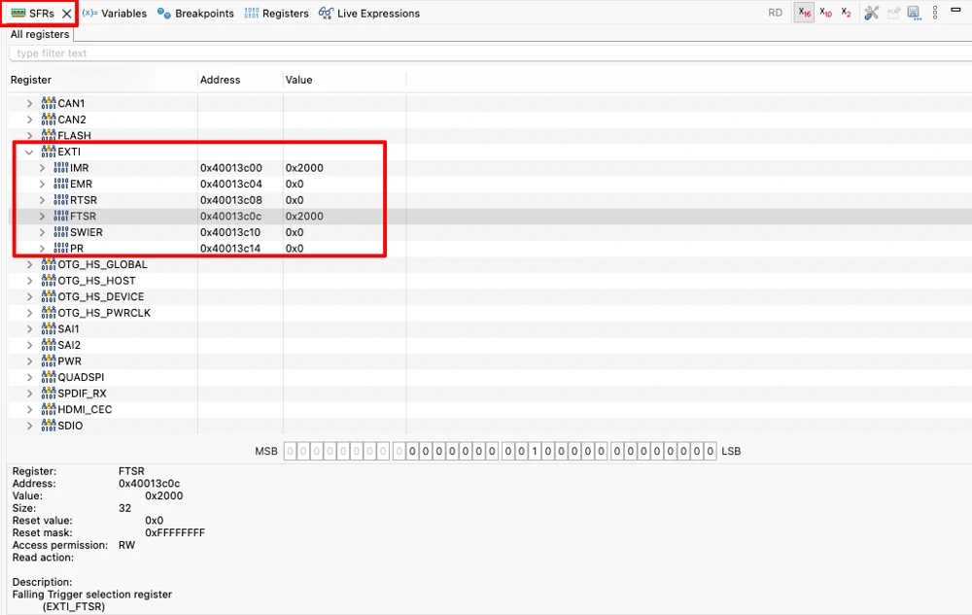Select the All registers tab

tap(40, 34)
